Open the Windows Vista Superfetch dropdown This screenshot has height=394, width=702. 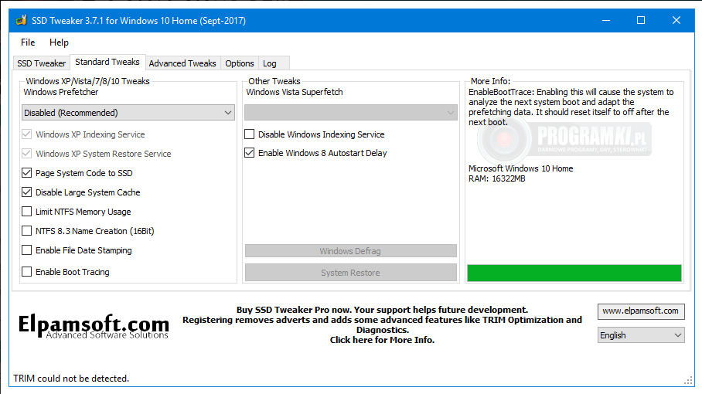(350, 113)
